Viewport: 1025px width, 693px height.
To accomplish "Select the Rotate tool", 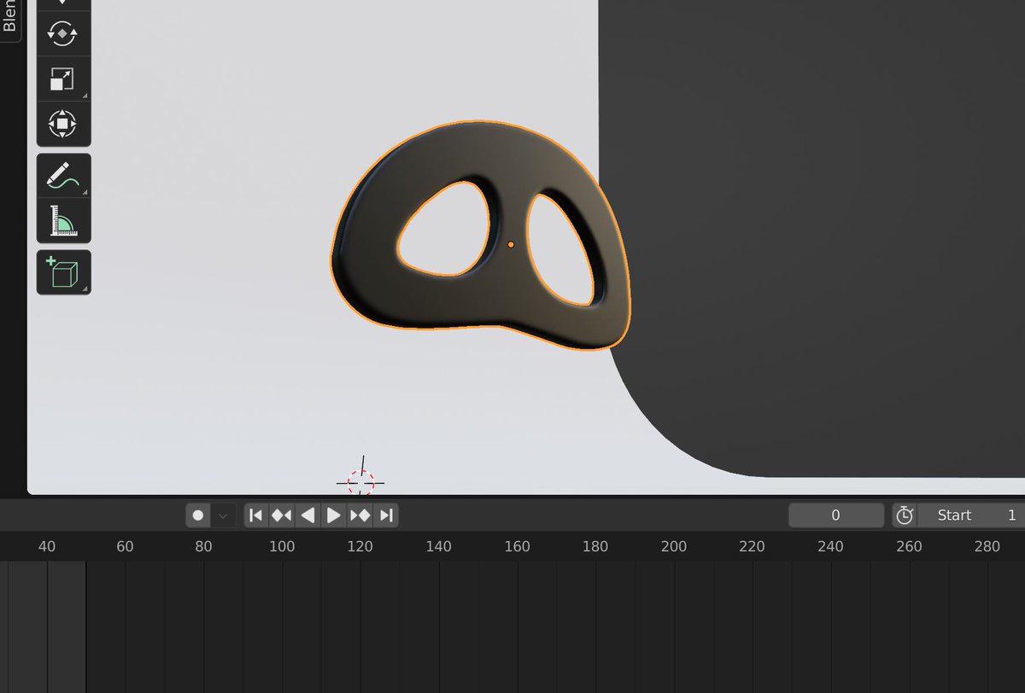I will (63, 35).
